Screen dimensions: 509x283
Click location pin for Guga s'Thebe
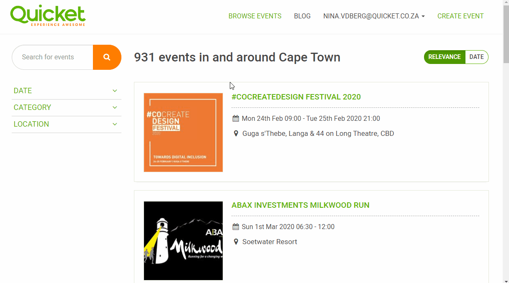point(236,134)
